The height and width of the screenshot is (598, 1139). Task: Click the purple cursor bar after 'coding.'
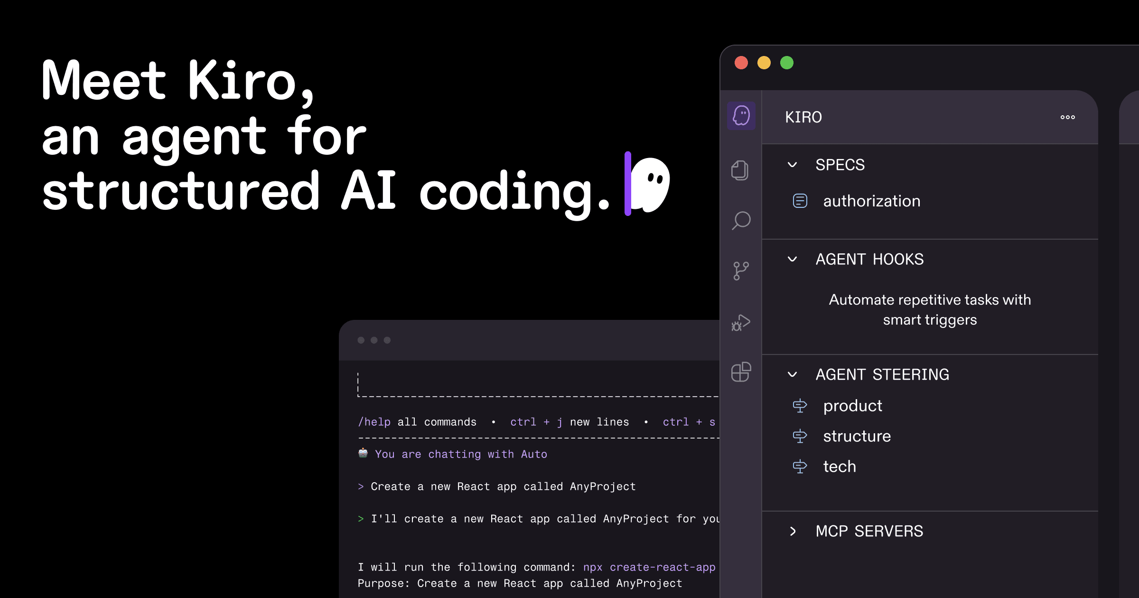pos(628,184)
